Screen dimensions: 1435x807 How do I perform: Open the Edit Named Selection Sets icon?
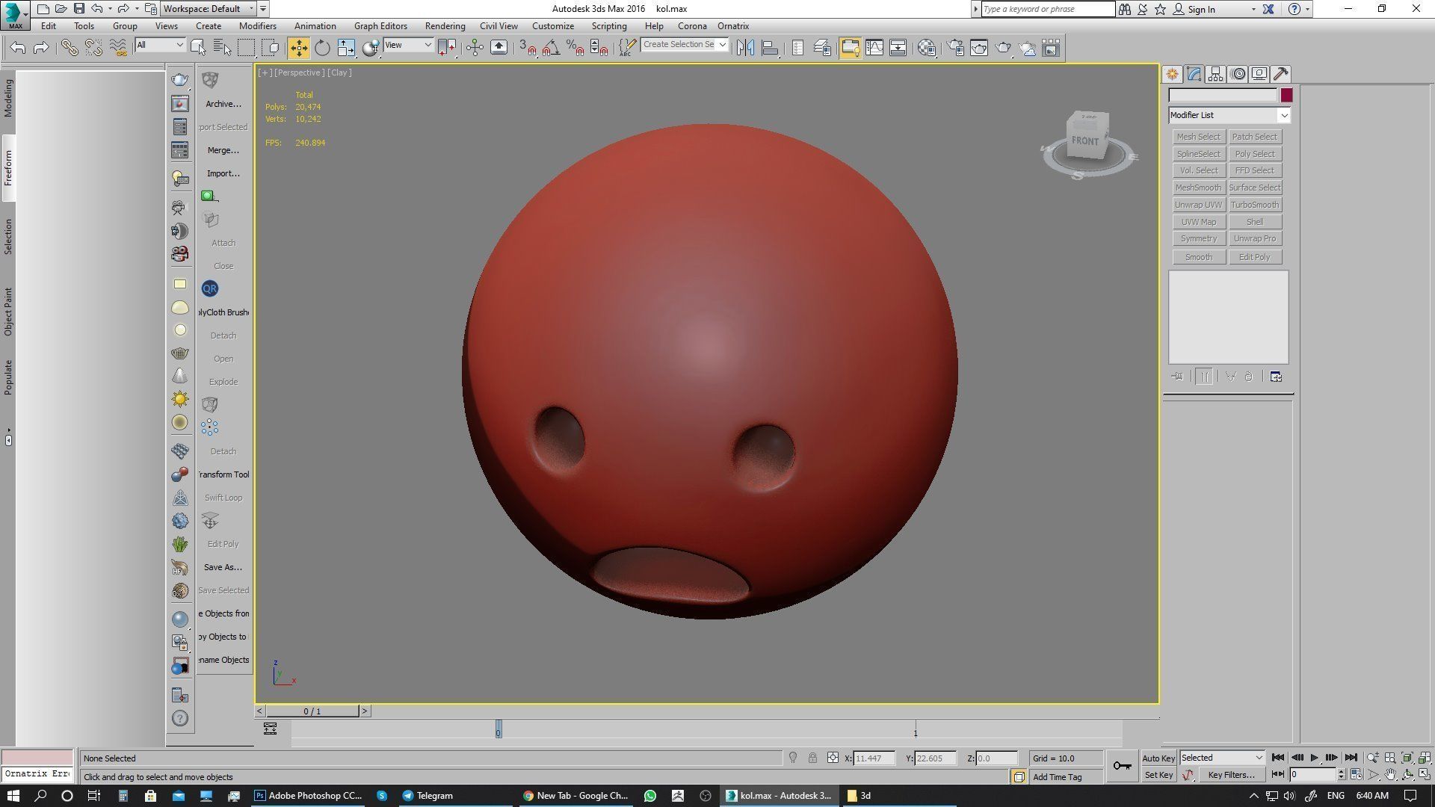click(626, 48)
